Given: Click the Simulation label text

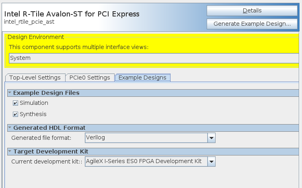Looking at the screenshot, I should (34, 103).
